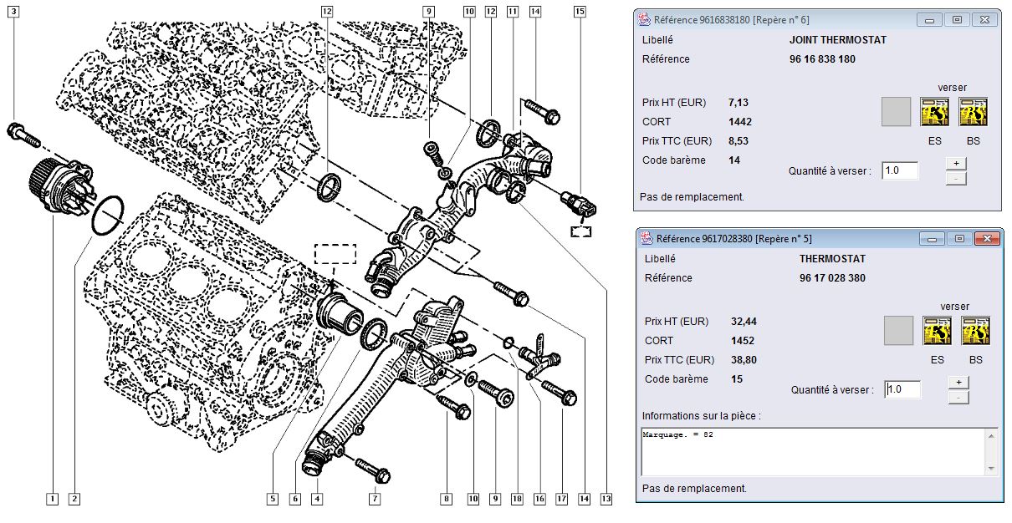Click inside the 'Marquage. = 82' information text box
This screenshot has width=1012, height=523.
(811, 452)
